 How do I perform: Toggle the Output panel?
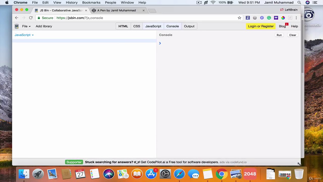point(189,26)
